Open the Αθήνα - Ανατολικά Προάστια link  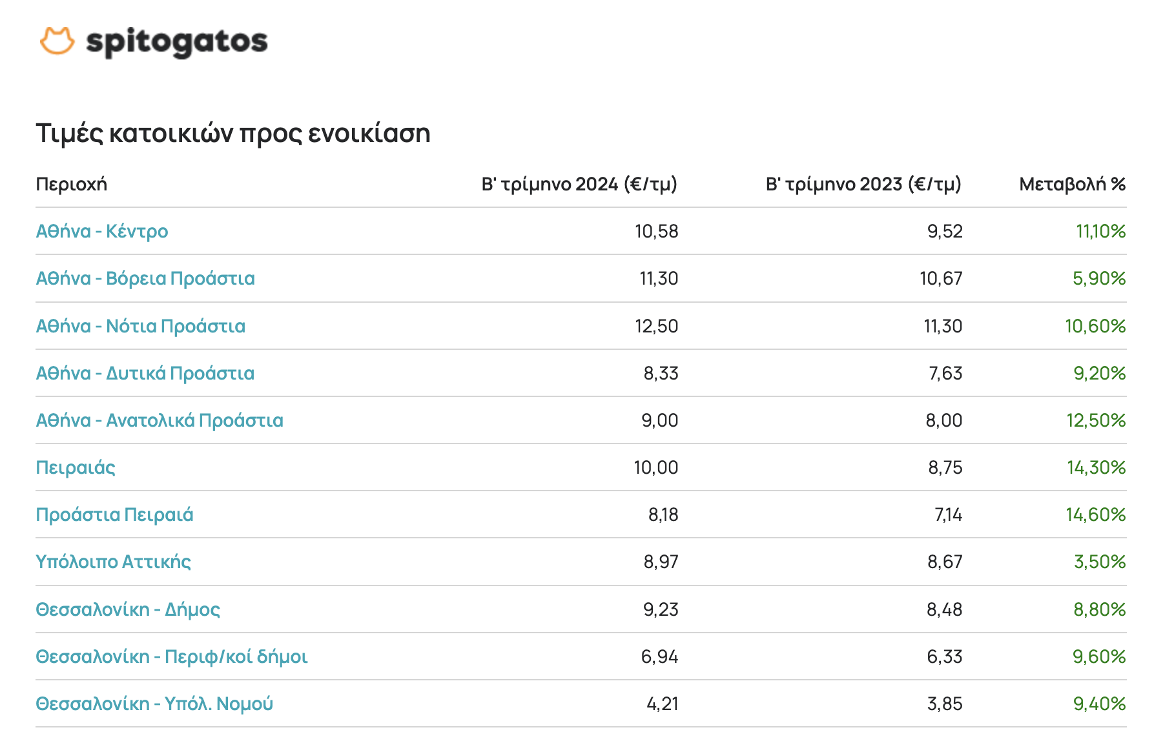coord(160,420)
